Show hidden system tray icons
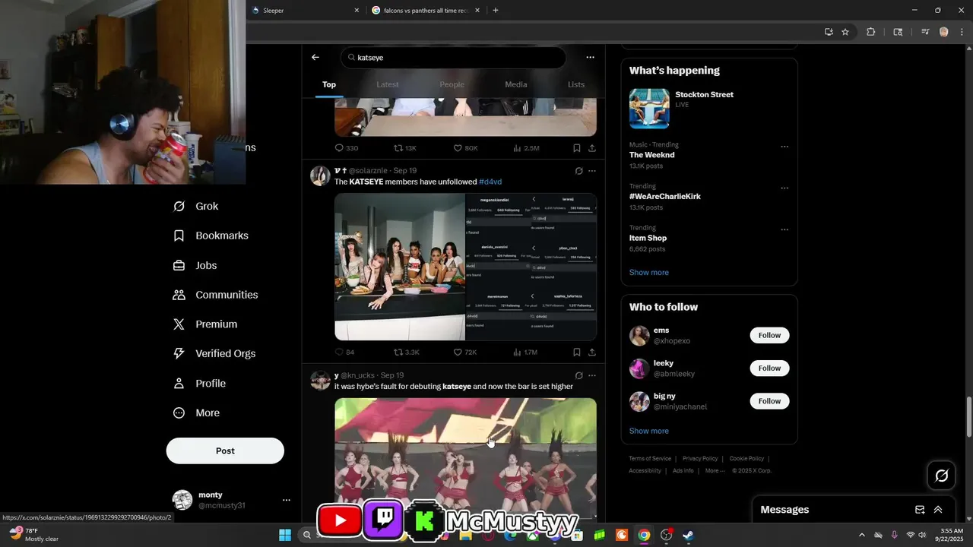This screenshot has width=973, height=547. point(861,535)
